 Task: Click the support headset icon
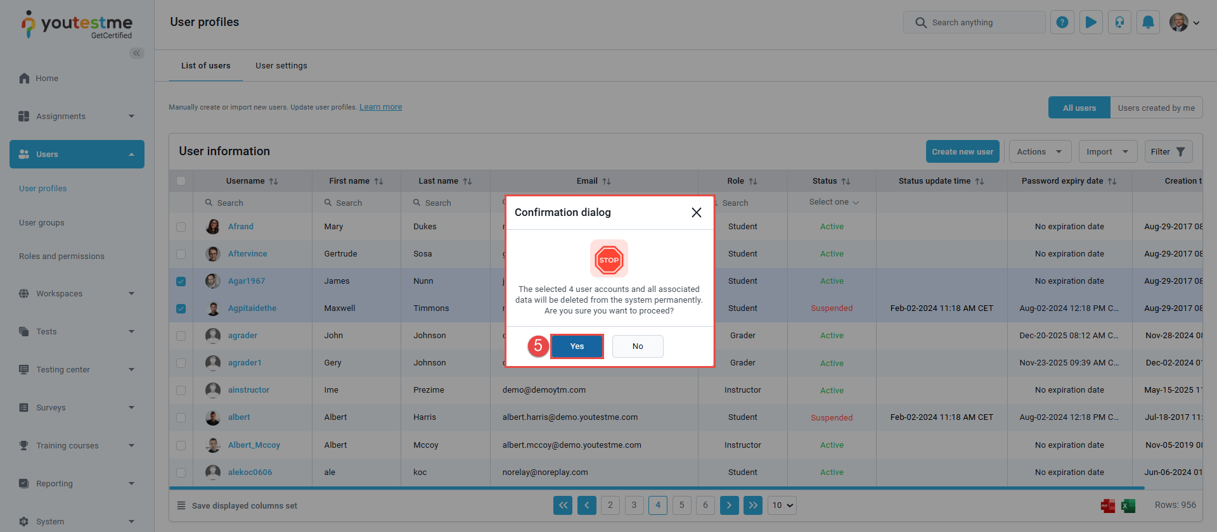click(x=1119, y=23)
